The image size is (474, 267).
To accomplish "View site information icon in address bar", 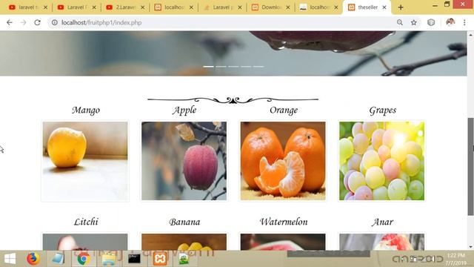I will [x=54, y=22].
